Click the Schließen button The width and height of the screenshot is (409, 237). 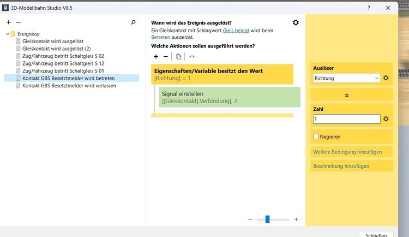[376, 234]
